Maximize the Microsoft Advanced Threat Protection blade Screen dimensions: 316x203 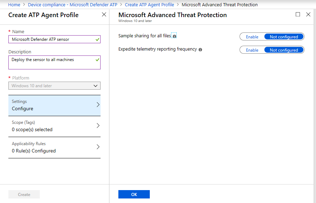click(298, 15)
